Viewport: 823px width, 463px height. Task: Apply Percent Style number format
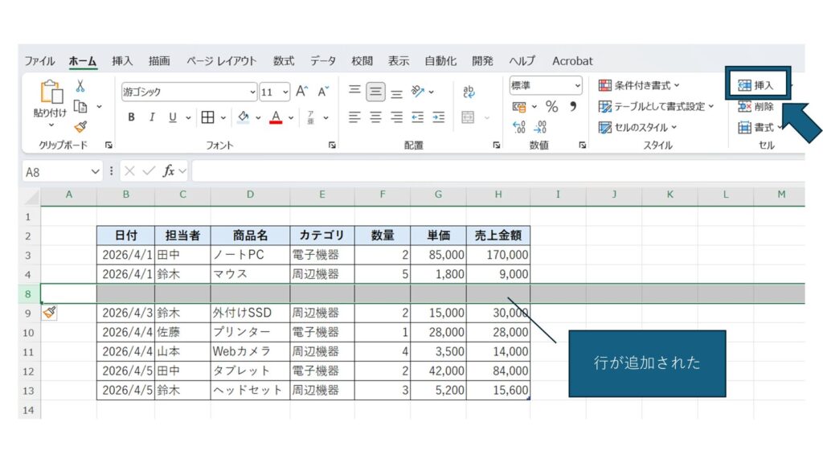pos(551,106)
